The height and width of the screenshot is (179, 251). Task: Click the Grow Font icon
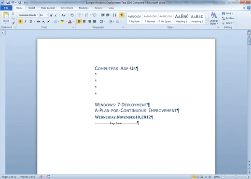51,15
